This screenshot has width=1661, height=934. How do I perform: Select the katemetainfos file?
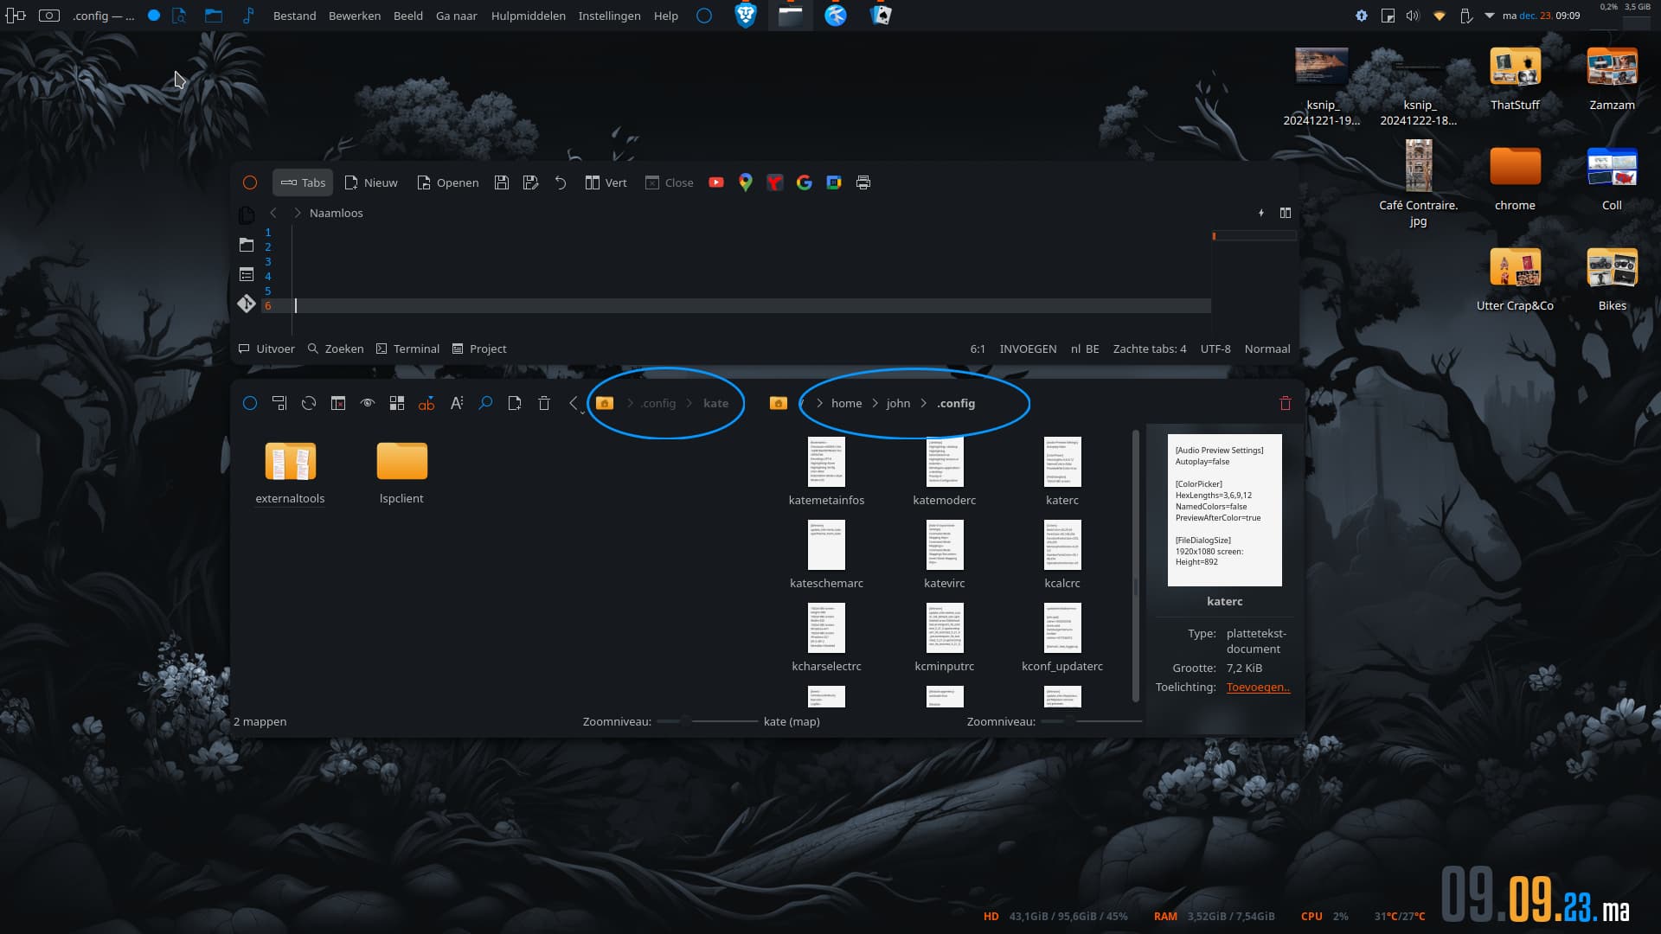click(x=826, y=472)
